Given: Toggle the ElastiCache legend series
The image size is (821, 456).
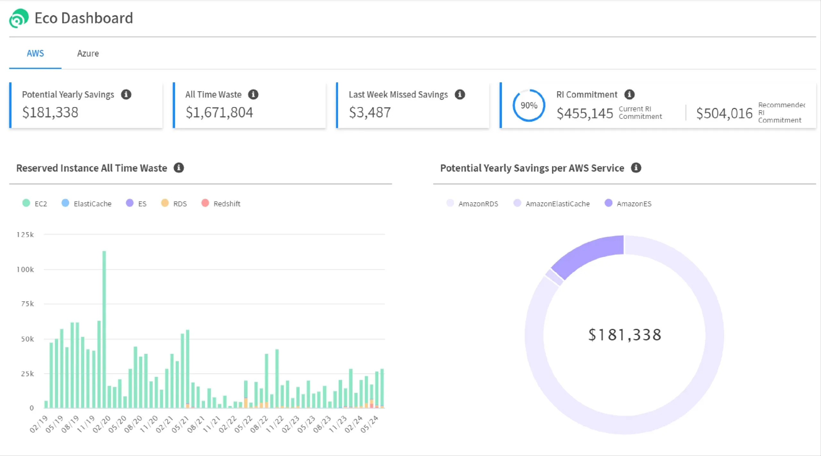Looking at the screenshot, I should [87, 203].
